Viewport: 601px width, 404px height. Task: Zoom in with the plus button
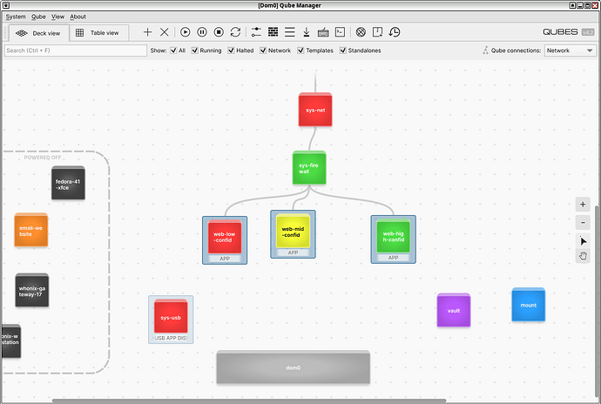pos(583,205)
